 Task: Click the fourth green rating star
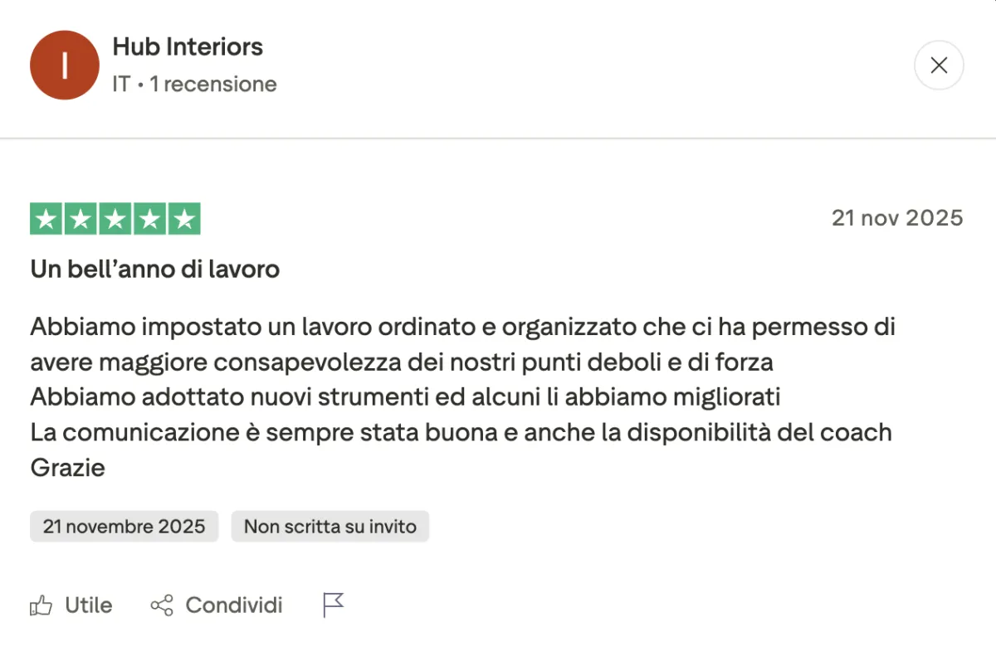pyautogui.click(x=149, y=219)
